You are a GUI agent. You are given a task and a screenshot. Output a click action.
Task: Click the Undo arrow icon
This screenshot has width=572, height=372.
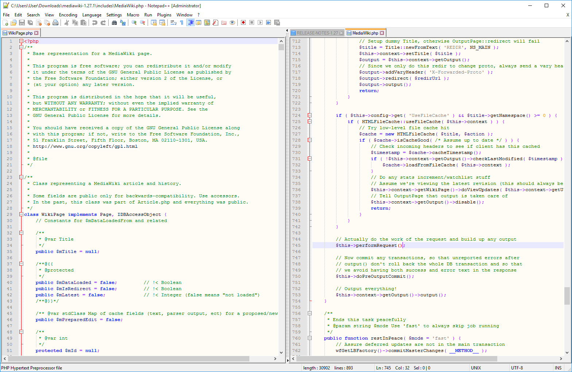click(x=94, y=23)
